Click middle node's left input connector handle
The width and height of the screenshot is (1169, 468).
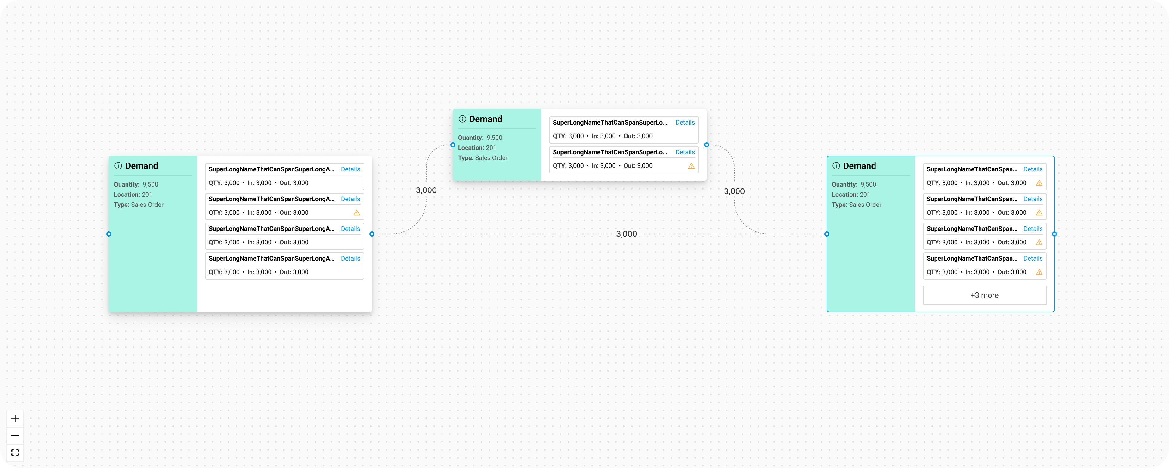[x=452, y=145]
